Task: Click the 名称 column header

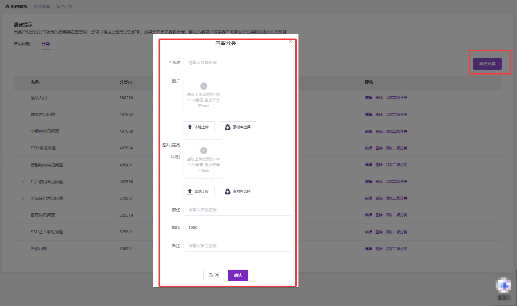Action: click(x=35, y=82)
